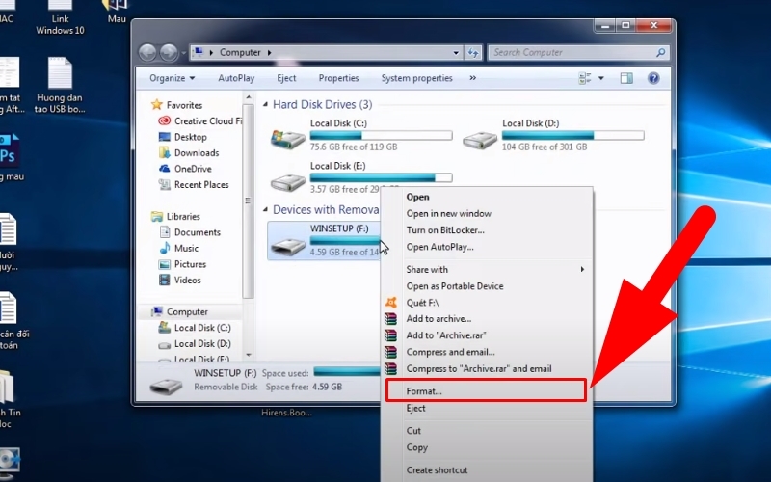This screenshot has height=482, width=771.
Task: Click the recent pages dropdown near Forward
Action: [183, 53]
